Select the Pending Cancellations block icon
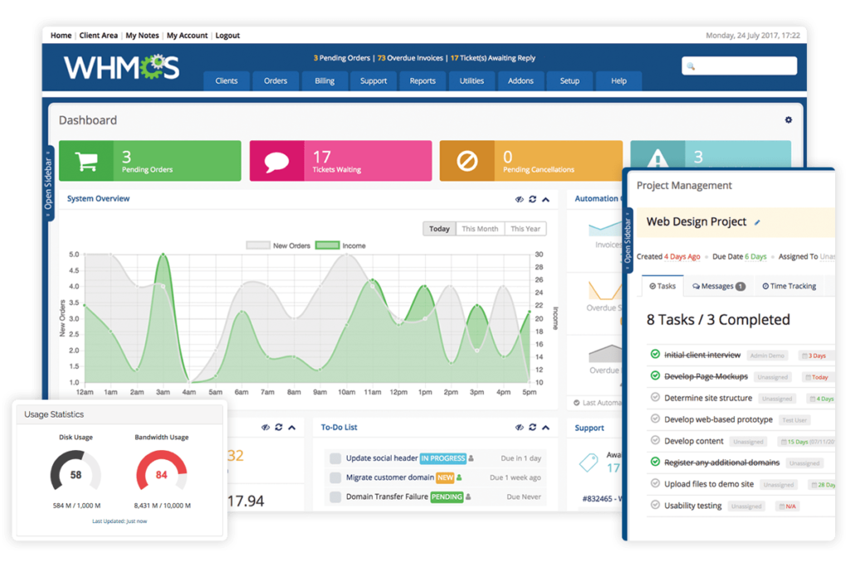The height and width of the screenshot is (567, 850). [x=468, y=160]
